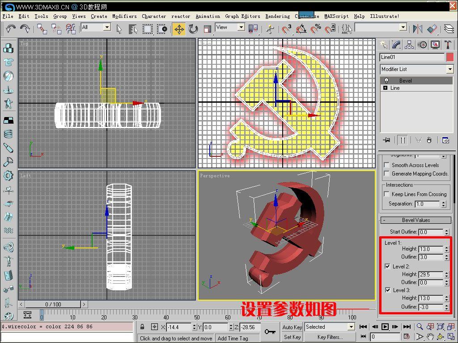Open the Create menu
The width and height of the screenshot is (458, 343).
(99, 17)
